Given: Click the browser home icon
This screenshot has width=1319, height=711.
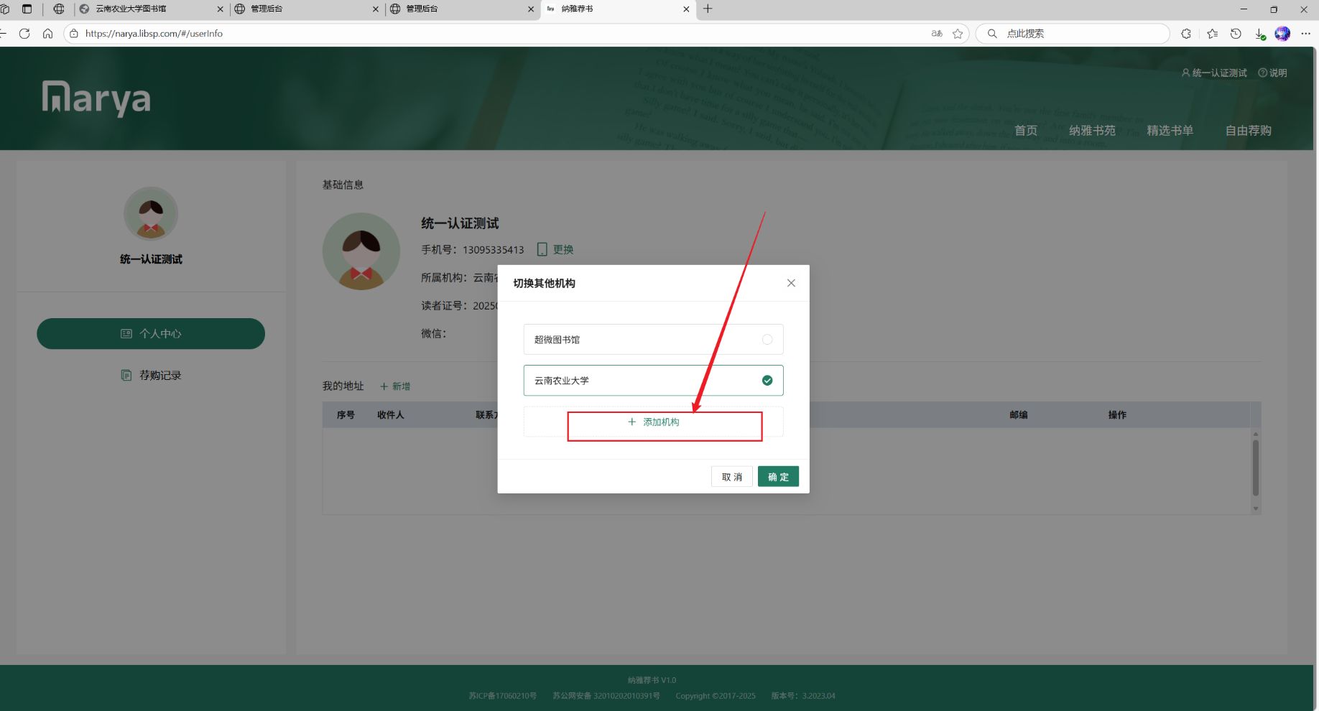Looking at the screenshot, I should (x=47, y=34).
